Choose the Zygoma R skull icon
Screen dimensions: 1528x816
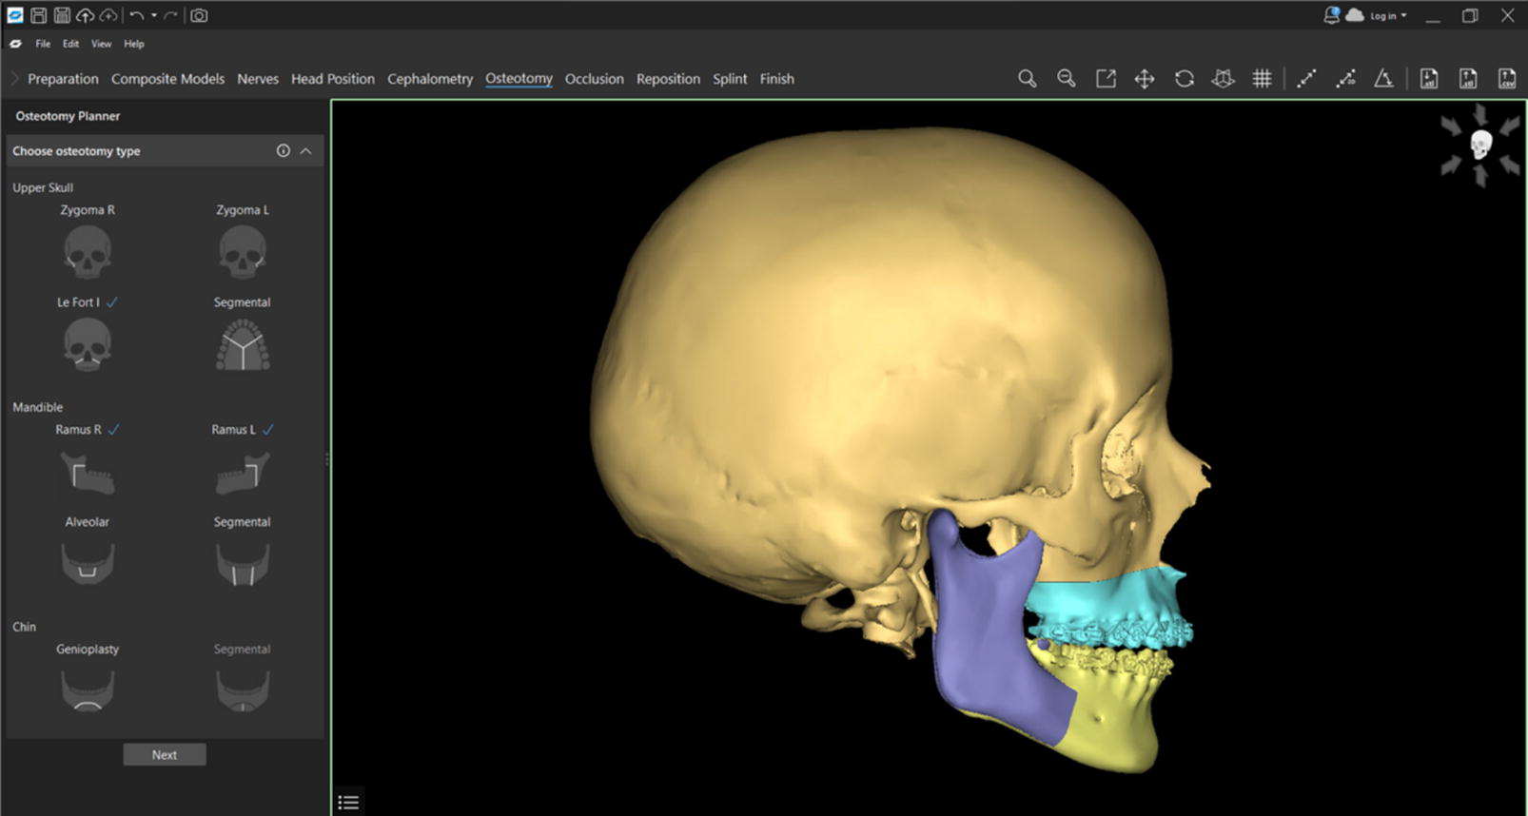(87, 252)
